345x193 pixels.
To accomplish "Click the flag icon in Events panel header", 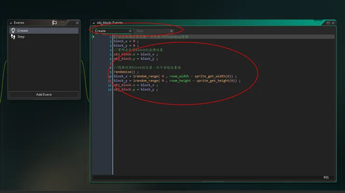I will point(55,23).
